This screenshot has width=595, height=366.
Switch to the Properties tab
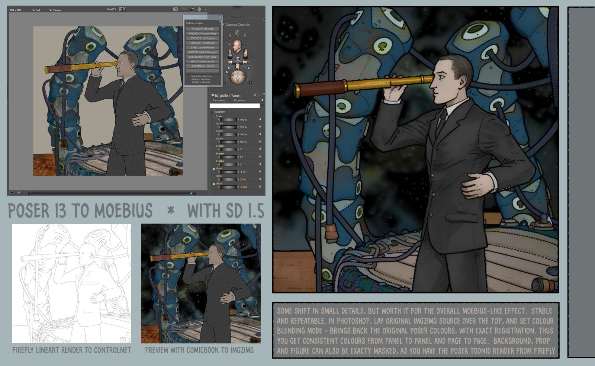click(240, 100)
